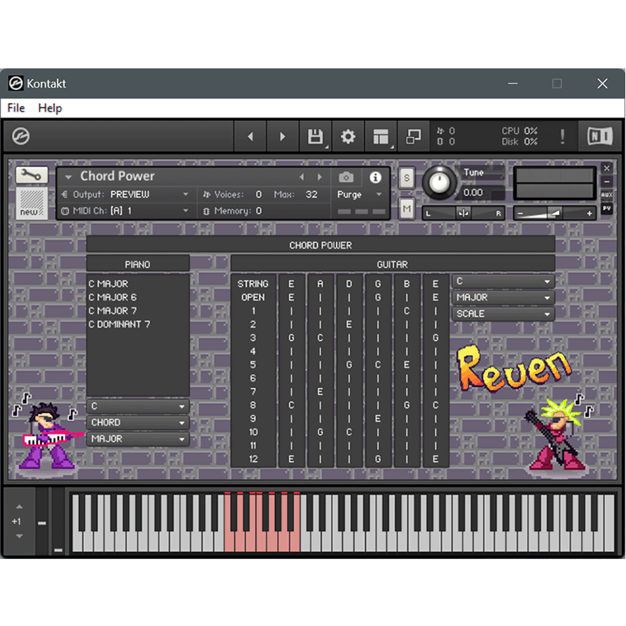Minimize the instrument header with the minus button
This screenshot has width=626, height=626.
pyautogui.click(x=607, y=182)
